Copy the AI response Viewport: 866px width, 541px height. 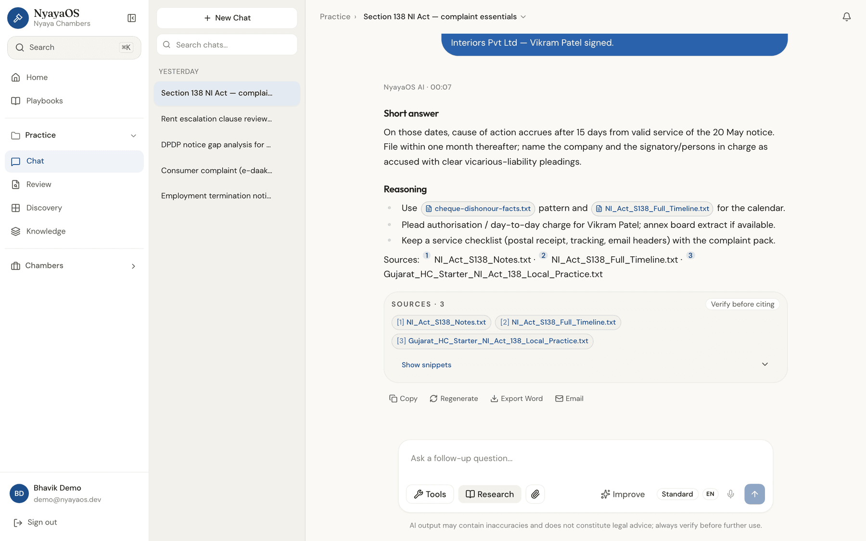(x=403, y=399)
